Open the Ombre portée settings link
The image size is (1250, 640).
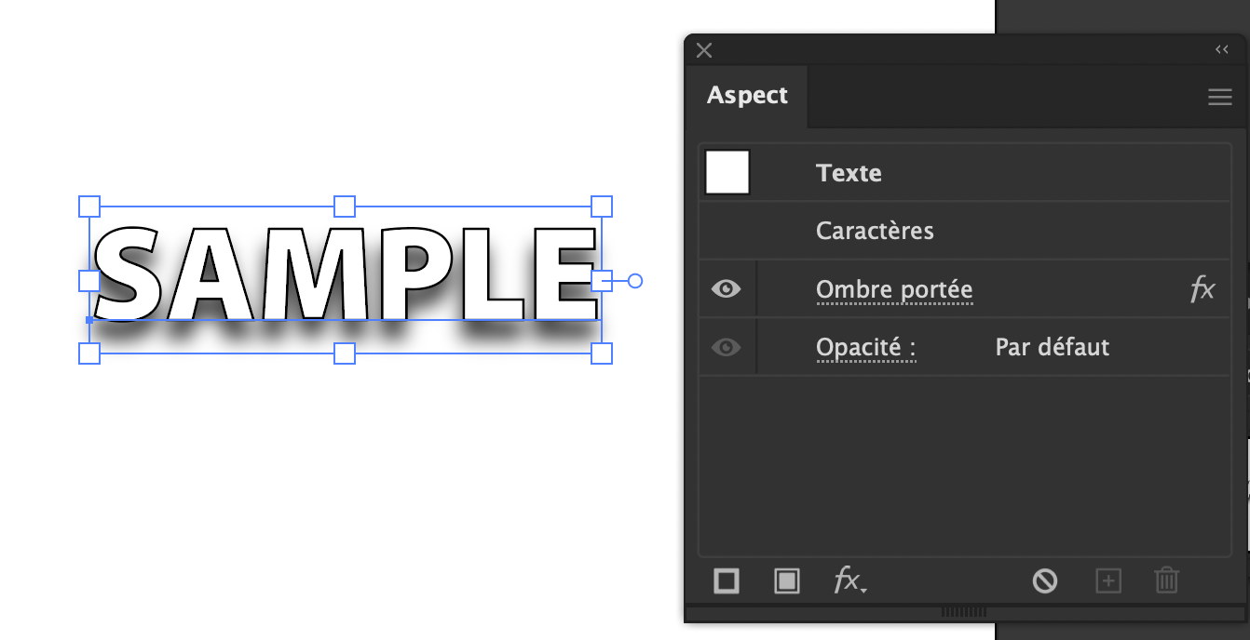pos(893,289)
